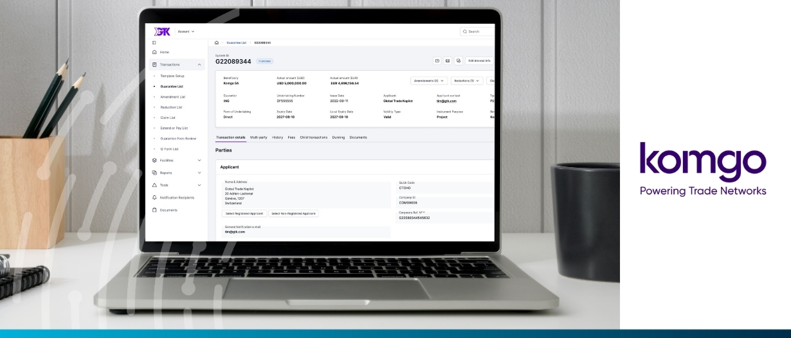This screenshot has width=791, height=338.
Task: Open Amendment List in sidebar
Action: (172, 97)
